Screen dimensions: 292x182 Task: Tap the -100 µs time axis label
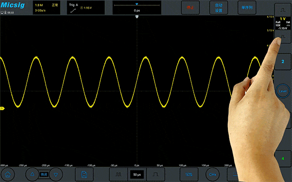pos(91,165)
